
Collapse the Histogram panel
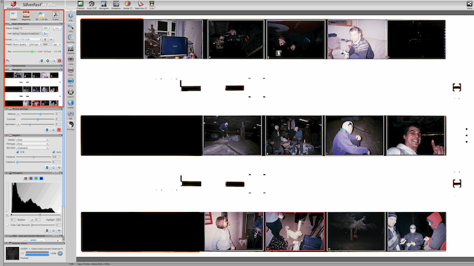coord(7,174)
